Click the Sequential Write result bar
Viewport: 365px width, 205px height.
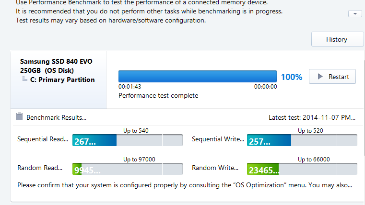pos(302,140)
